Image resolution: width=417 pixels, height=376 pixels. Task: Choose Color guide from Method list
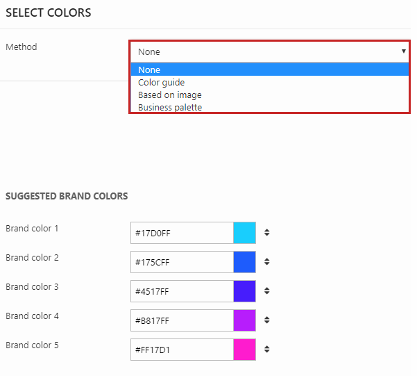[x=269, y=82]
